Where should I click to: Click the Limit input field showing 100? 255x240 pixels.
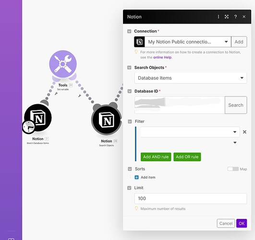point(191,199)
